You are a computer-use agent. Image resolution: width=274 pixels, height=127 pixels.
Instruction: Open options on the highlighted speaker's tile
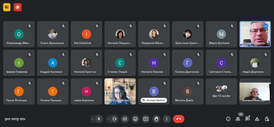tap(266, 26)
